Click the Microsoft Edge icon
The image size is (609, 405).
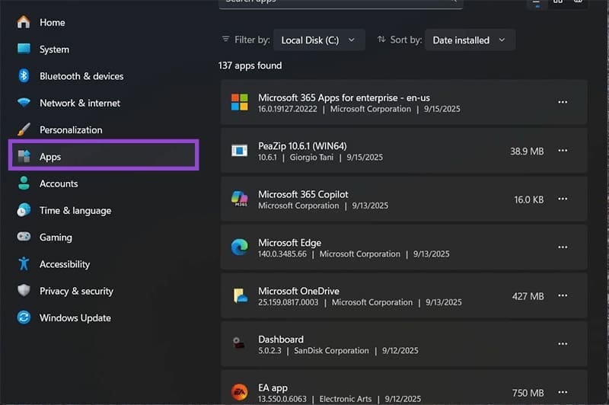240,247
